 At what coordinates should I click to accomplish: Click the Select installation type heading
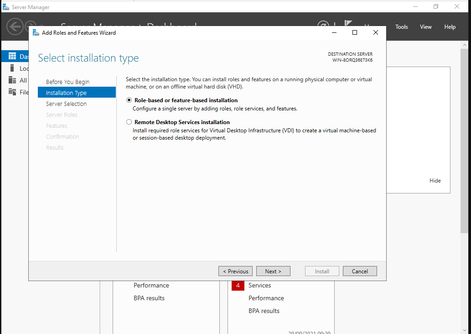click(x=88, y=58)
